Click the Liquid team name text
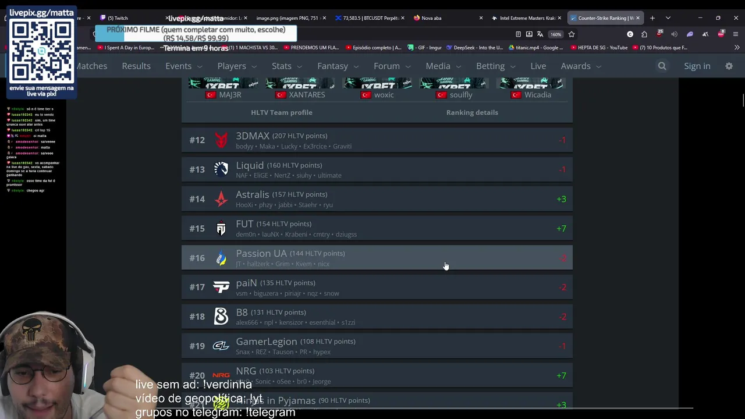Image resolution: width=745 pixels, height=419 pixels. [250, 165]
